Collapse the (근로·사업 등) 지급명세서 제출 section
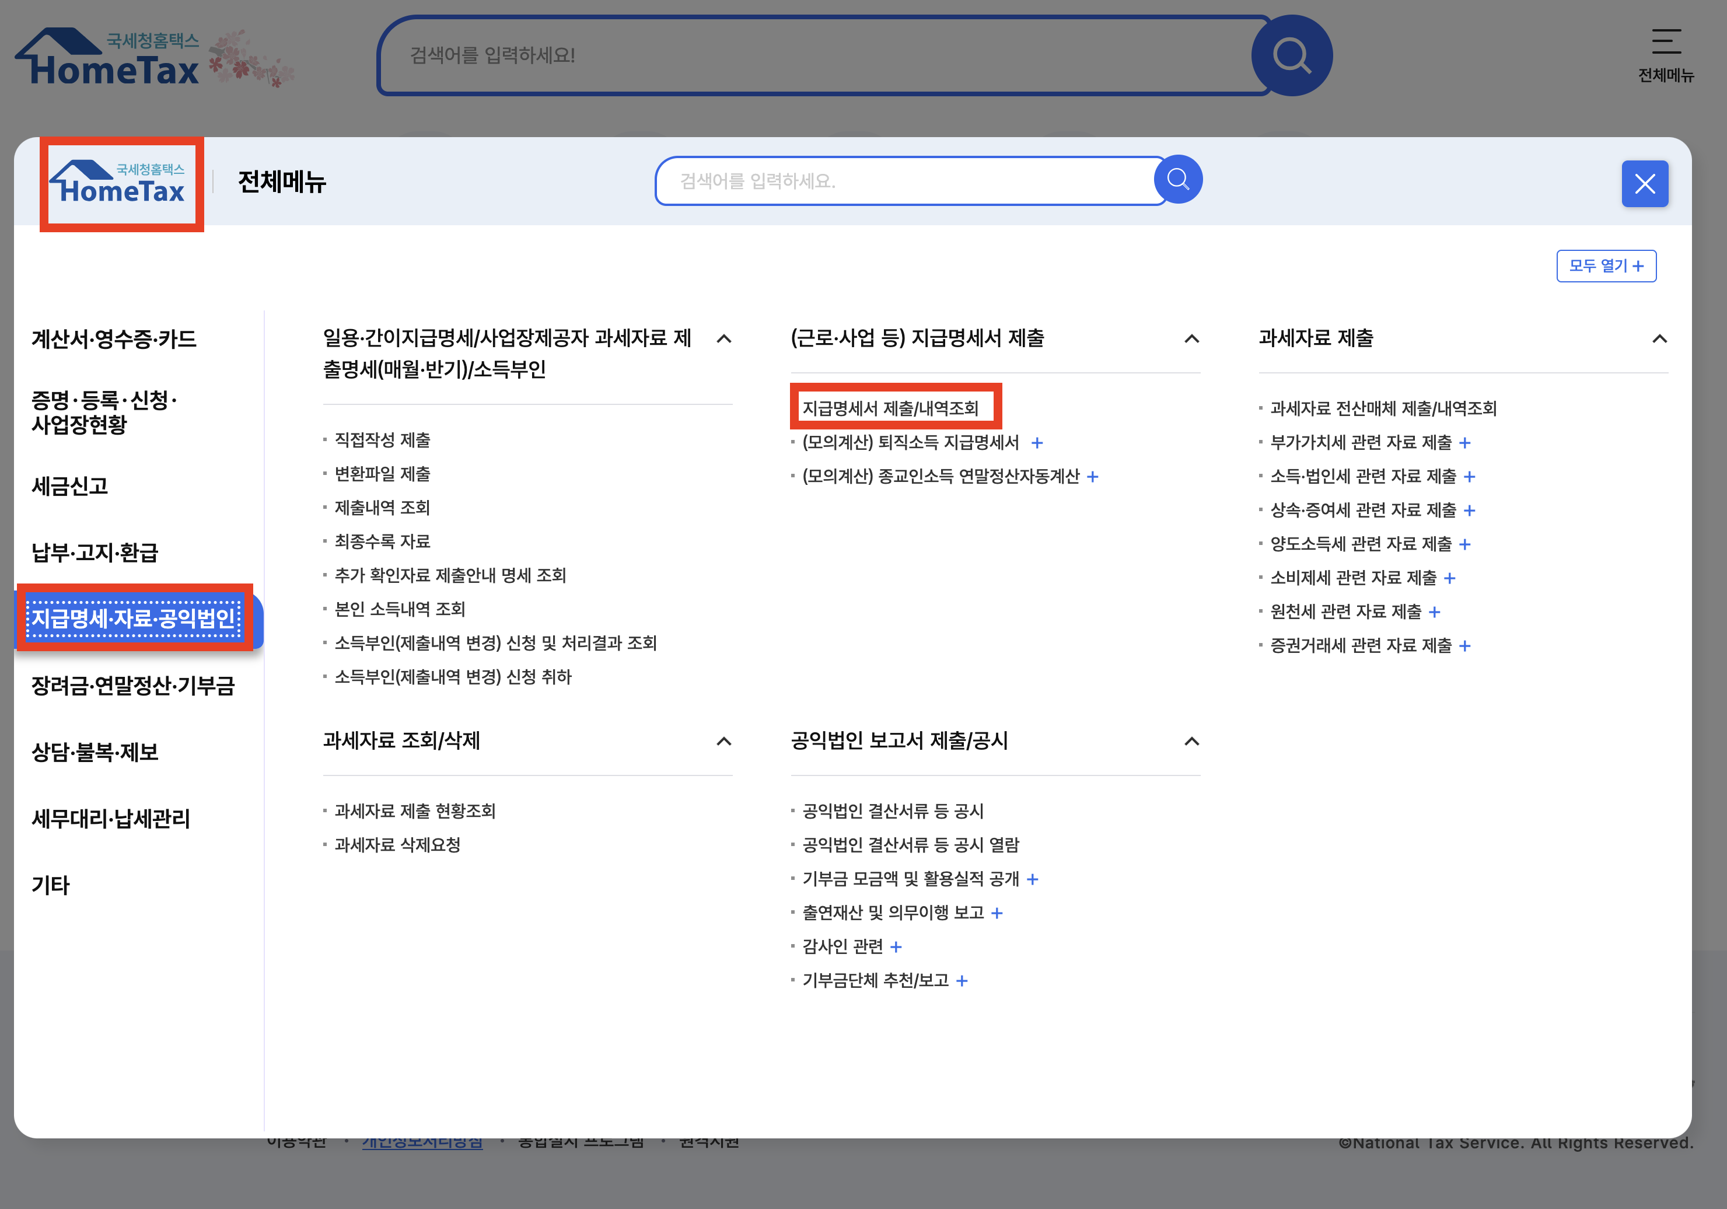Viewport: 1727px width, 1209px height. [1191, 340]
